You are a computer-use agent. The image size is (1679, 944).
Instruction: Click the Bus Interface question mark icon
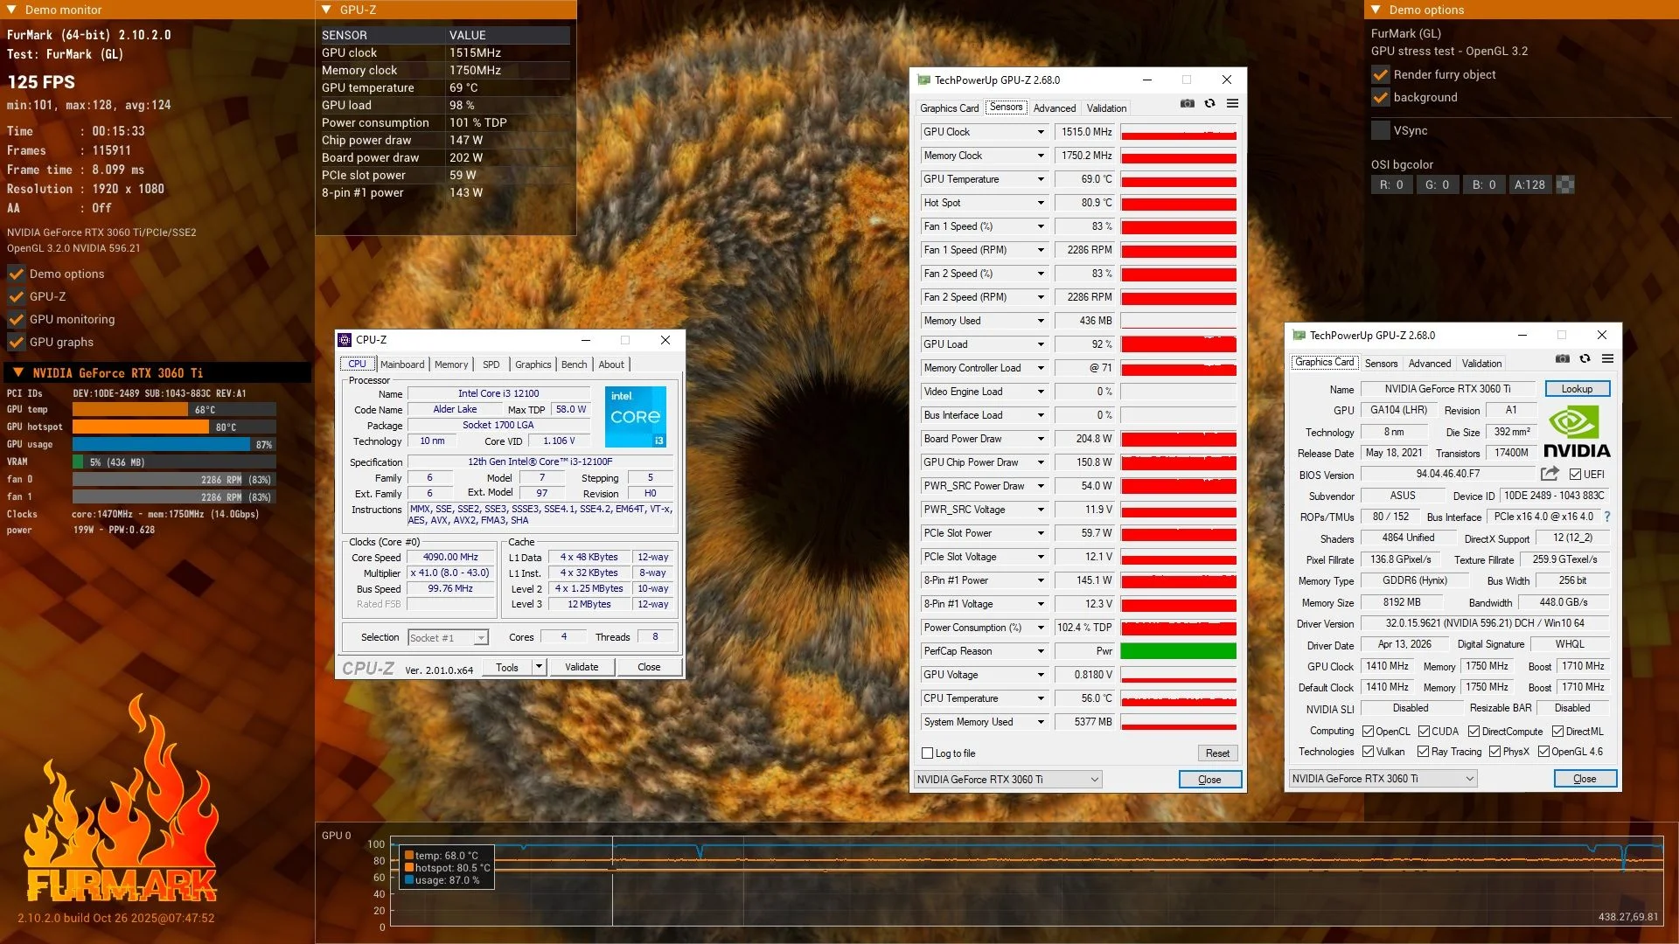tap(1607, 517)
